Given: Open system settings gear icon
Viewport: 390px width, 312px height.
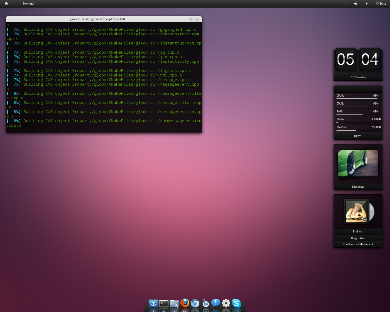Looking at the screenshot, I should point(226,303).
